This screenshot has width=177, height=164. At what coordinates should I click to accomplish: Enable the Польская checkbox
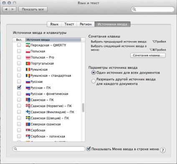(x=19, y=51)
